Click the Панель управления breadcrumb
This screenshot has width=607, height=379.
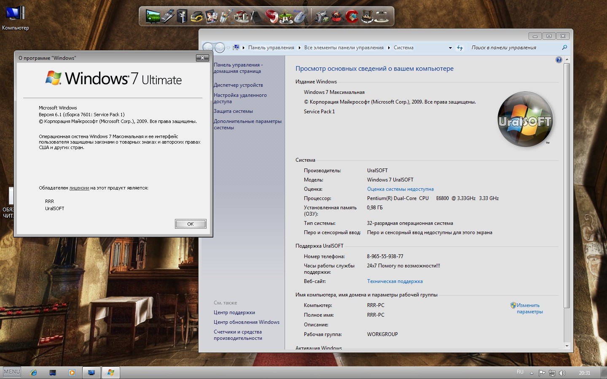[x=271, y=48]
